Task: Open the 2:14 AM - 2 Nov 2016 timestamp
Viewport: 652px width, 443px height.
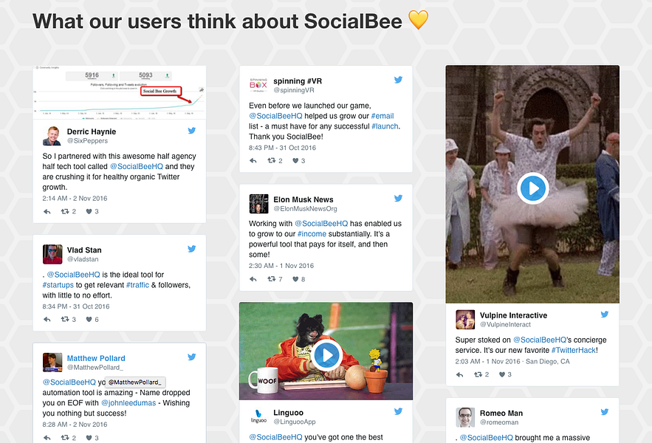Action: coord(75,199)
